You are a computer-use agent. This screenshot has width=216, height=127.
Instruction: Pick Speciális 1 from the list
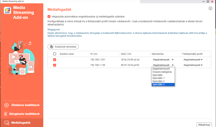[x=163, y=78]
